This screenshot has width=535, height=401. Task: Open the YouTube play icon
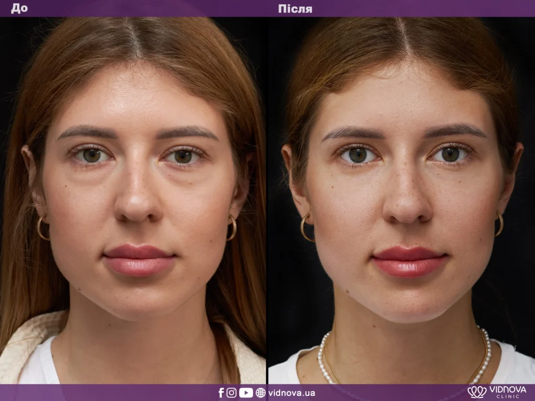246,393
